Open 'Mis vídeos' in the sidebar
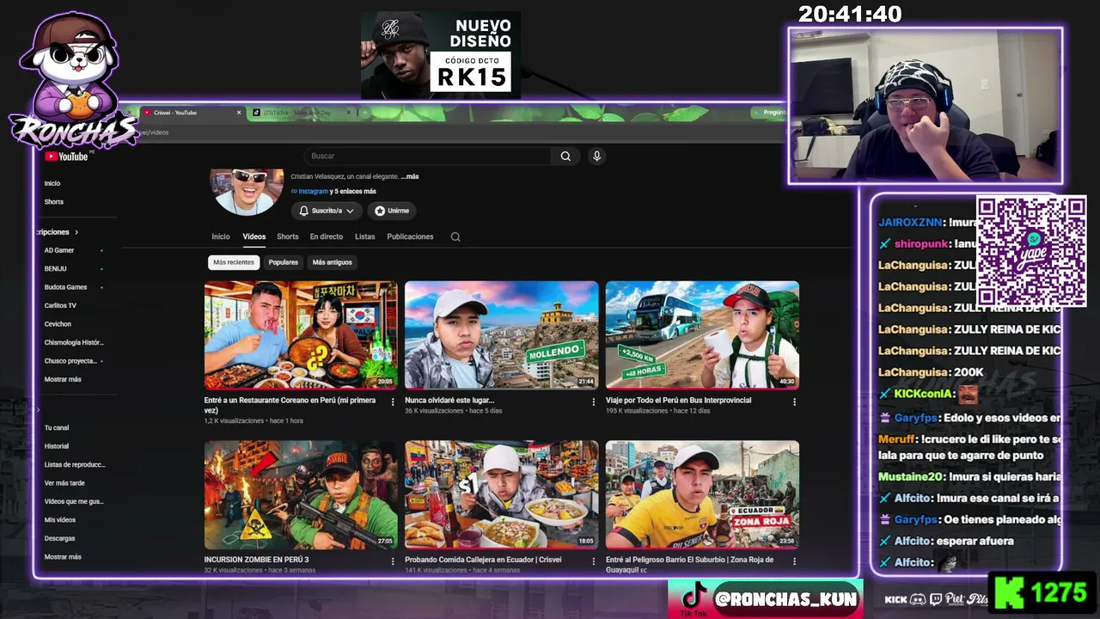The height and width of the screenshot is (619, 1100). [x=60, y=520]
